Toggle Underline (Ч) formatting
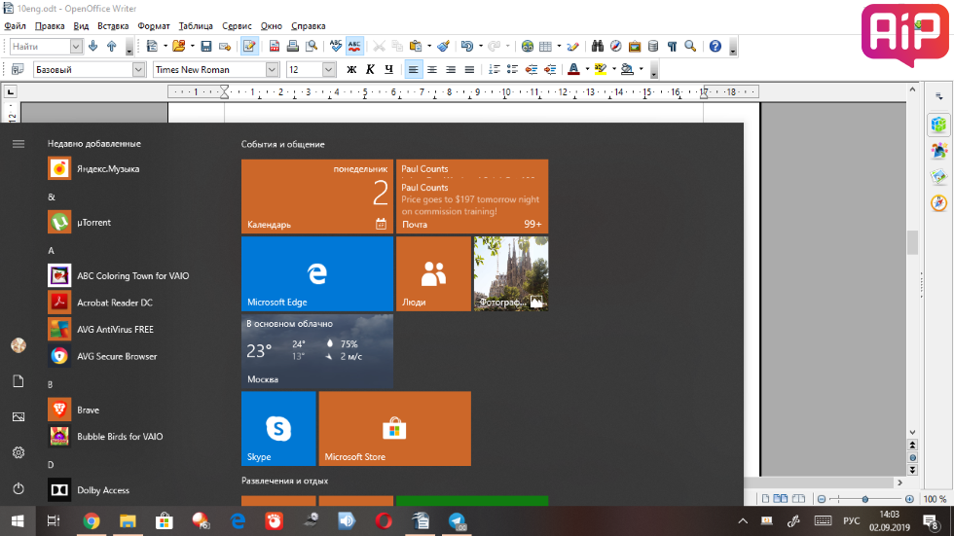Viewport: 954px width, 536px height. click(x=388, y=69)
